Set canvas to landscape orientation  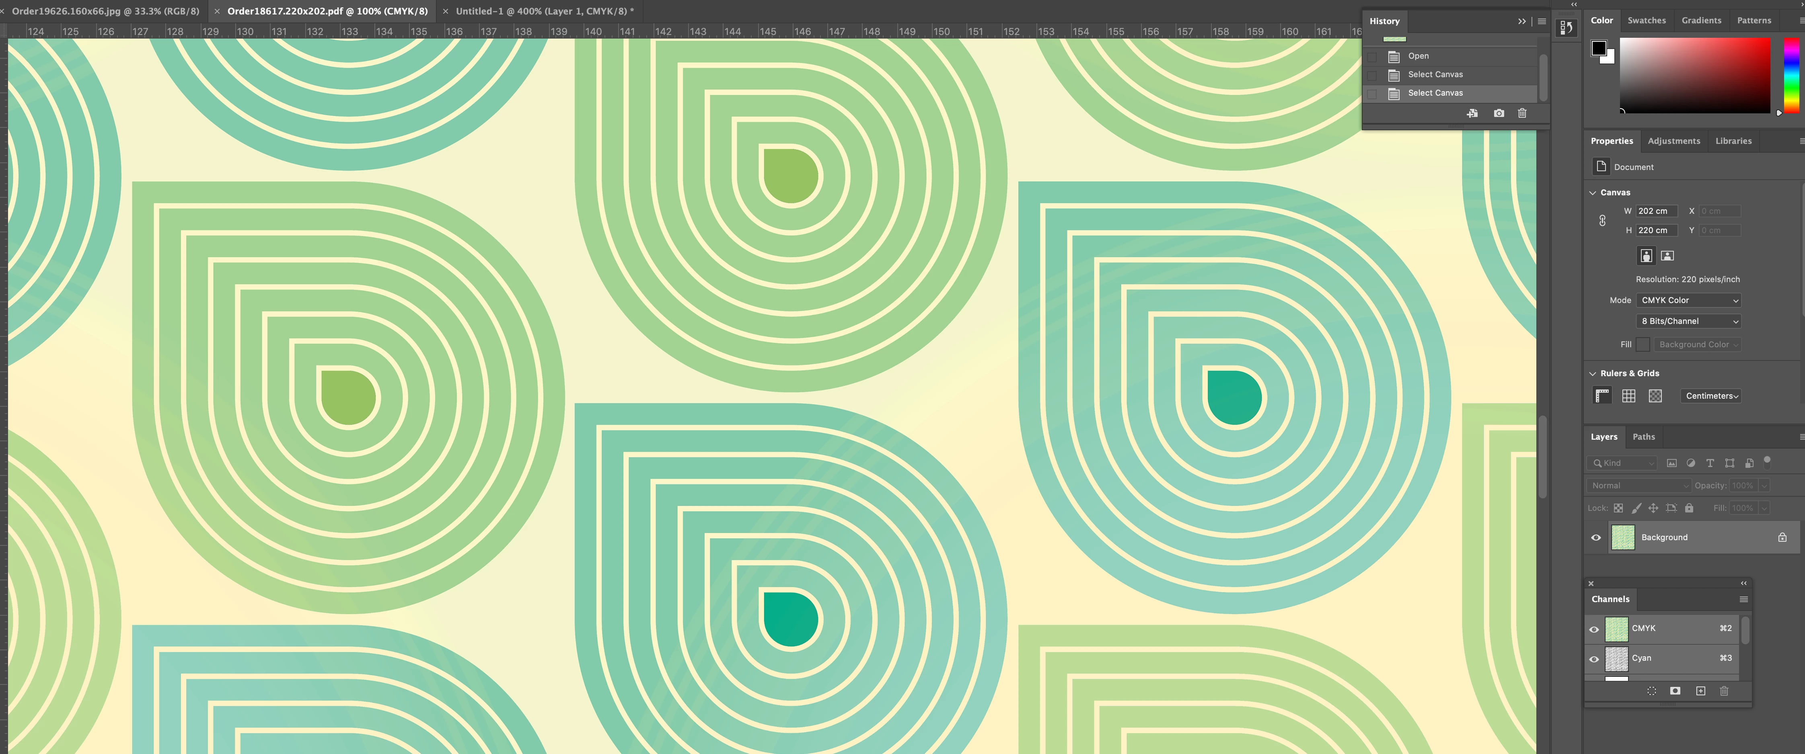[1668, 256]
